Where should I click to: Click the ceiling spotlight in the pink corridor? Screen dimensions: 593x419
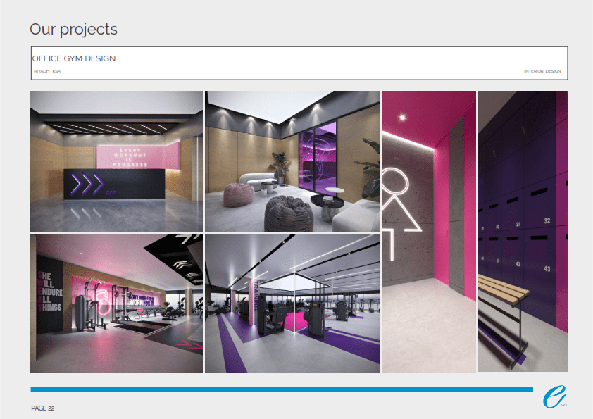[402, 117]
